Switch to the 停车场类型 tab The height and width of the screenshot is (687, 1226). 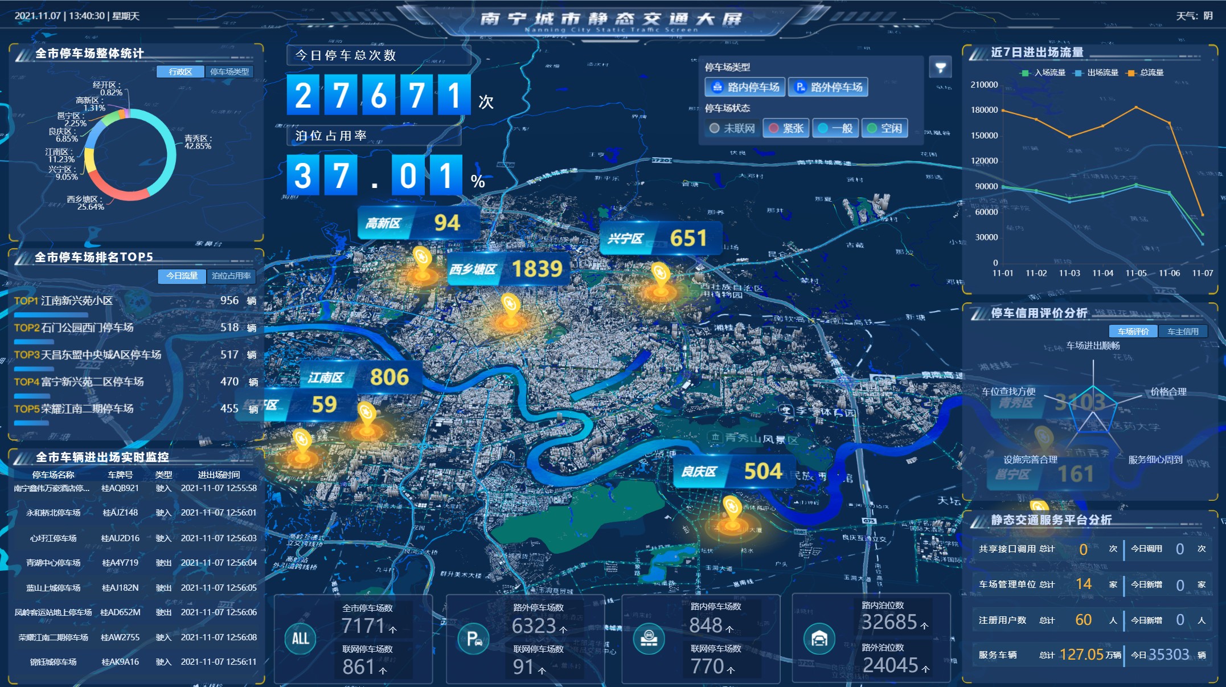tap(229, 72)
